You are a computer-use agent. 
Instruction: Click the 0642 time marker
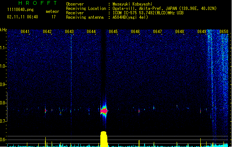pyautogui.click(x=47, y=32)
